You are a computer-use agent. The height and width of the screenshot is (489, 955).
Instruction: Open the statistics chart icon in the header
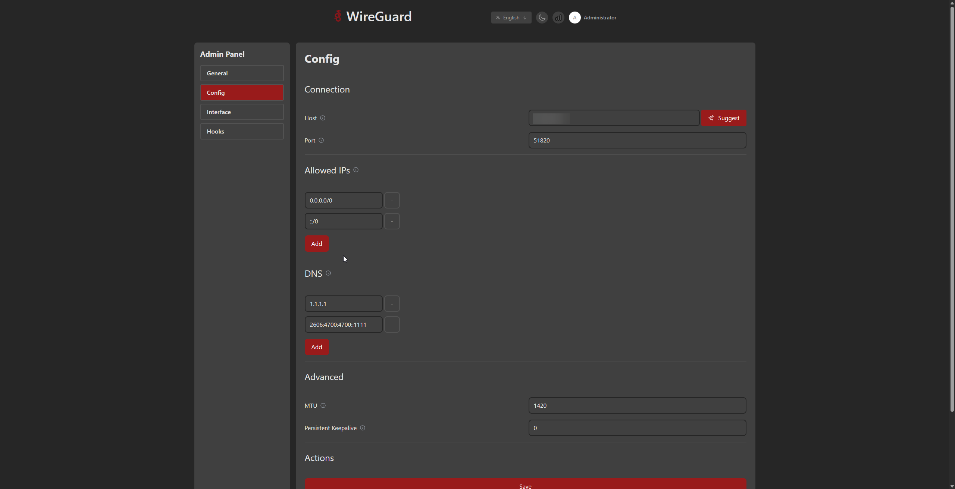click(558, 18)
